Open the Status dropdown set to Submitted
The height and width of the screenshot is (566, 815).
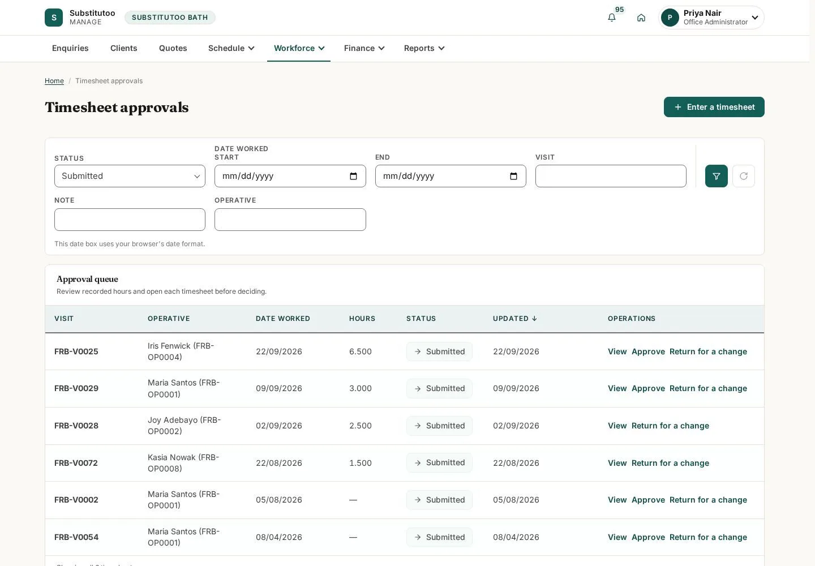(130, 176)
